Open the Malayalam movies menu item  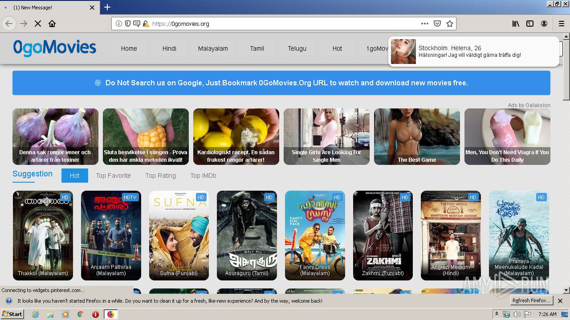tap(213, 48)
